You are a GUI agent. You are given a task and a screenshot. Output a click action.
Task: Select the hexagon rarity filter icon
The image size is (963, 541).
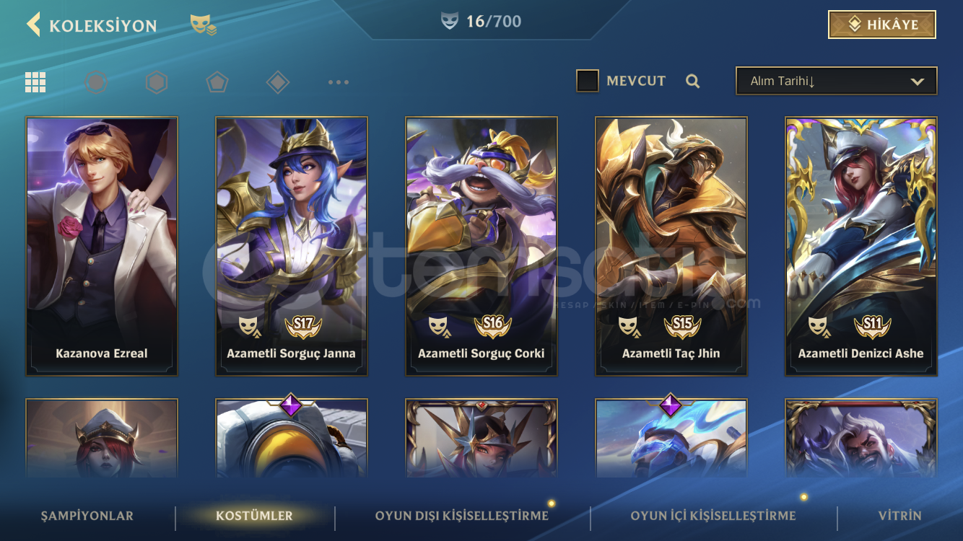[x=157, y=82]
